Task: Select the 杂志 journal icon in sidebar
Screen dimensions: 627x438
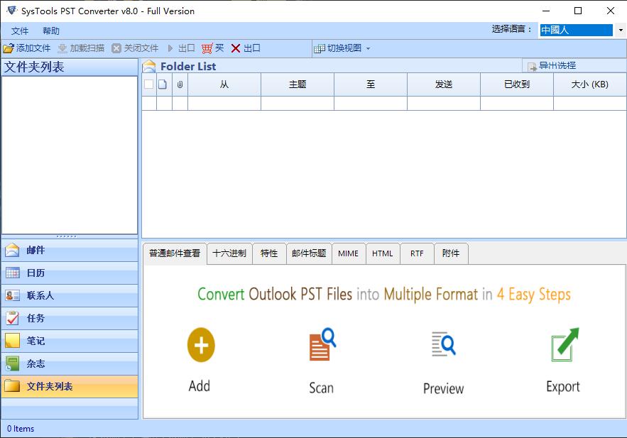Action: (x=12, y=363)
